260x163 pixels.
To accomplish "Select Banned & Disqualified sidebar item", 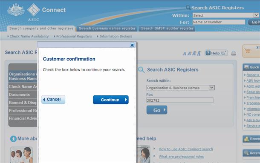I will pyautogui.click(x=23, y=103).
